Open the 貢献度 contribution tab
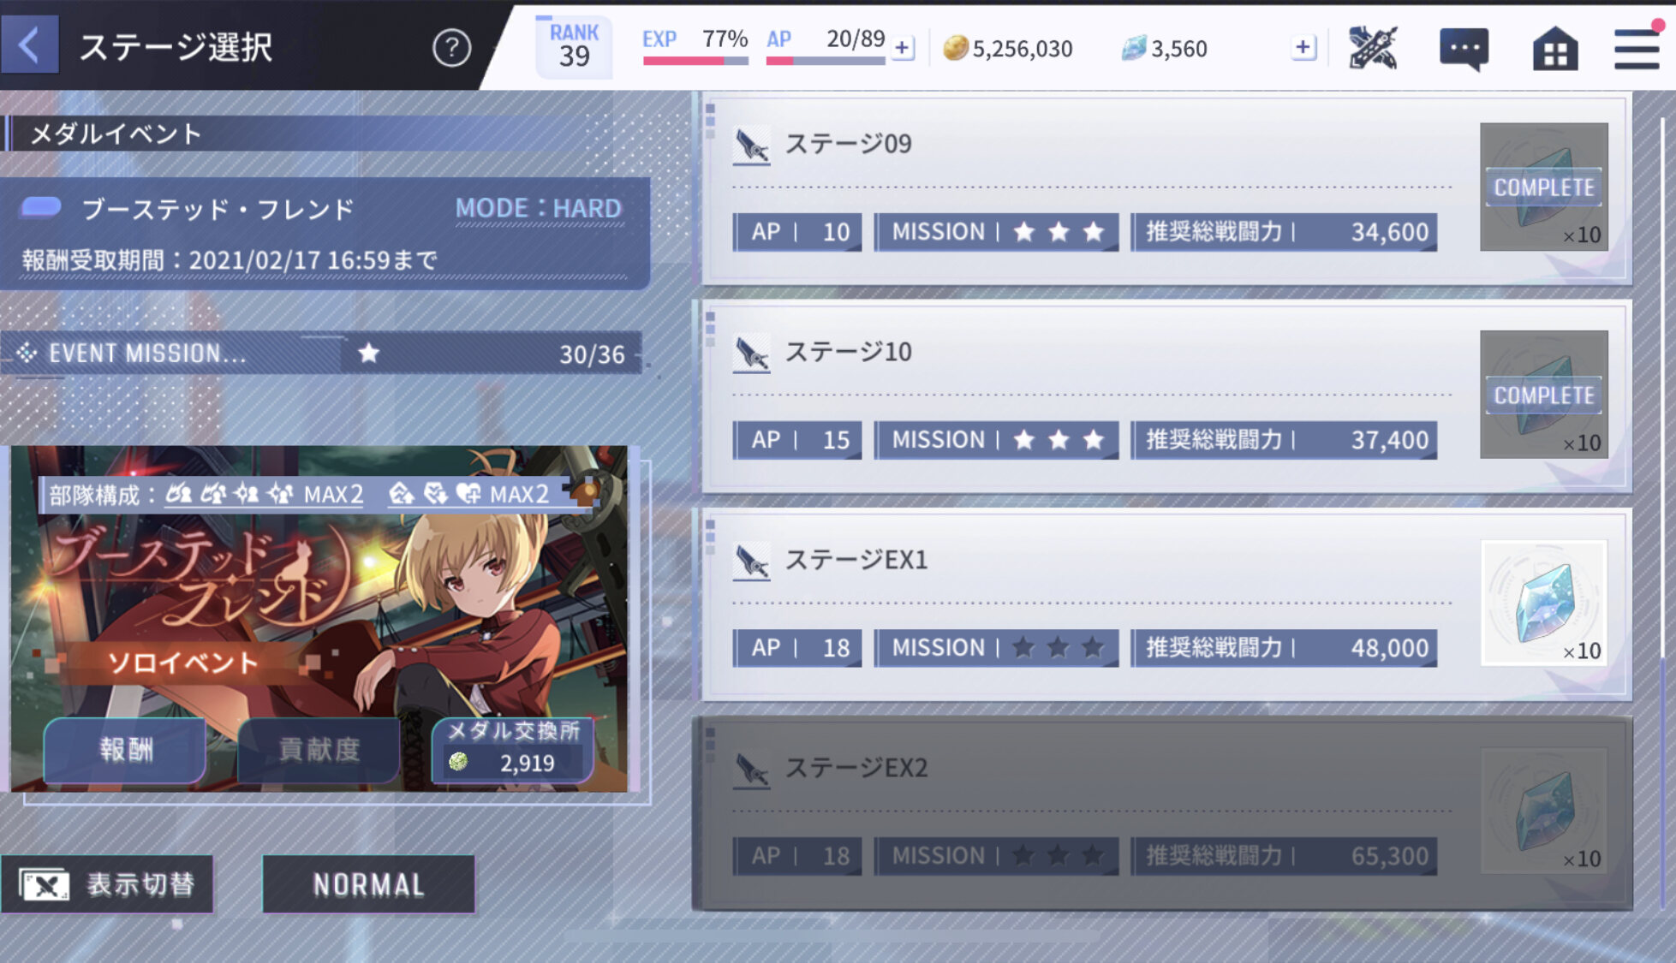The width and height of the screenshot is (1676, 963). tap(319, 750)
